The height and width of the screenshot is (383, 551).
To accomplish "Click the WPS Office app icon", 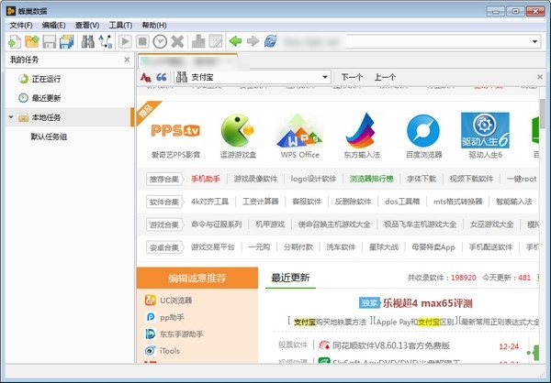I will pos(299,130).
